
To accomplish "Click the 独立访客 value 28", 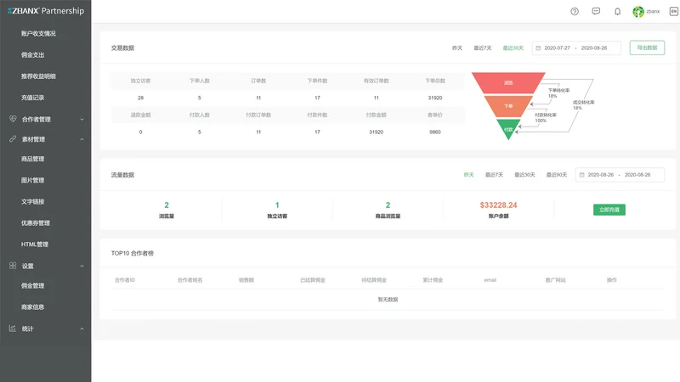I will (140, 98).
